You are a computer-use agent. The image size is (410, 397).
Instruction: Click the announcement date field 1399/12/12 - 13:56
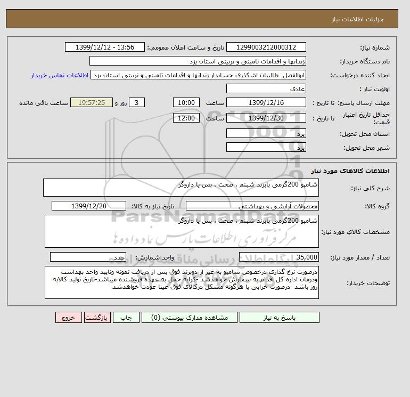105,47
